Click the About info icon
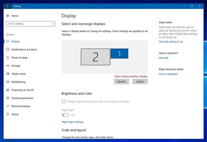 pos(8,114)
